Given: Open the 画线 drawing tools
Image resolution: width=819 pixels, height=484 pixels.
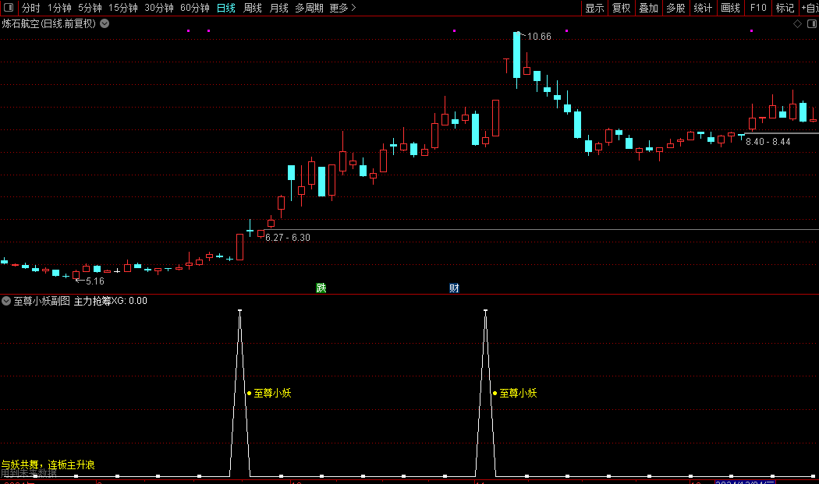Looking at the screenshot, I should click(x=730, y=8).
